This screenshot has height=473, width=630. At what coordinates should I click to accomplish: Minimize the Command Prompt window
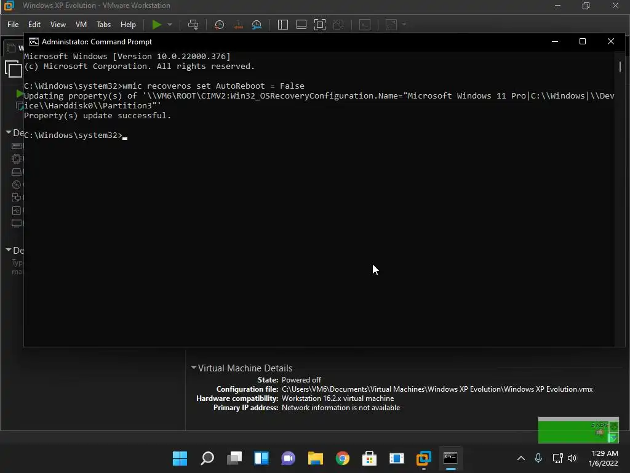tap(555, 41)
